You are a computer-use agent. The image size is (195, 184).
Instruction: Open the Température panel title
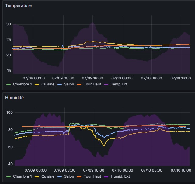click(x=19, y=5)
